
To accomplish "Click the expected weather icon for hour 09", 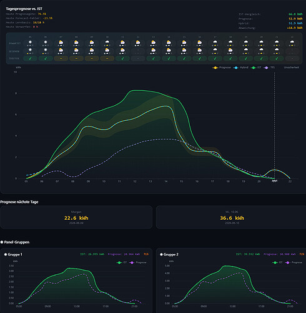I will pyautogui.click(x=92, y=43).
